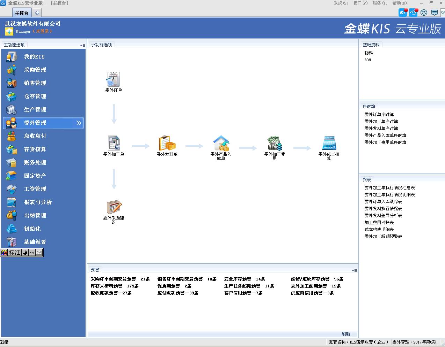The image size is (445, 347).
Task: Click the message chat icon in top toolbar
Action: tap(435, 13)
